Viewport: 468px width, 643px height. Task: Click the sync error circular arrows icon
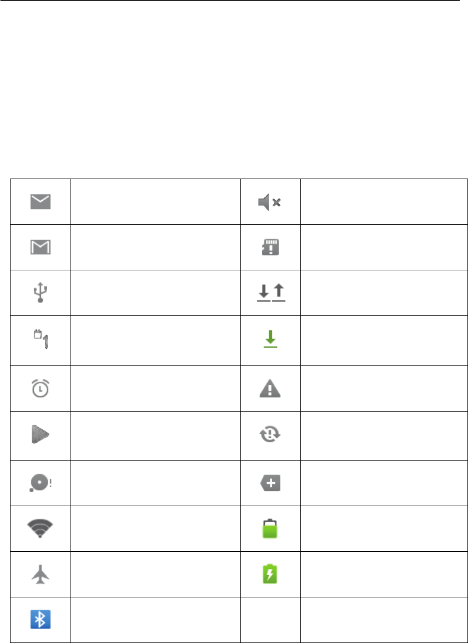coord(270,434)
